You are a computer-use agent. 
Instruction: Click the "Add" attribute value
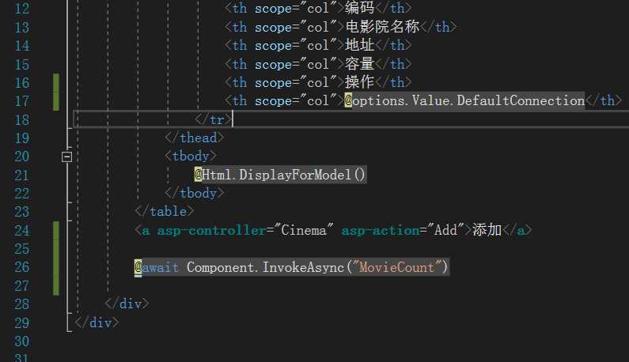(x=446, y=230)
